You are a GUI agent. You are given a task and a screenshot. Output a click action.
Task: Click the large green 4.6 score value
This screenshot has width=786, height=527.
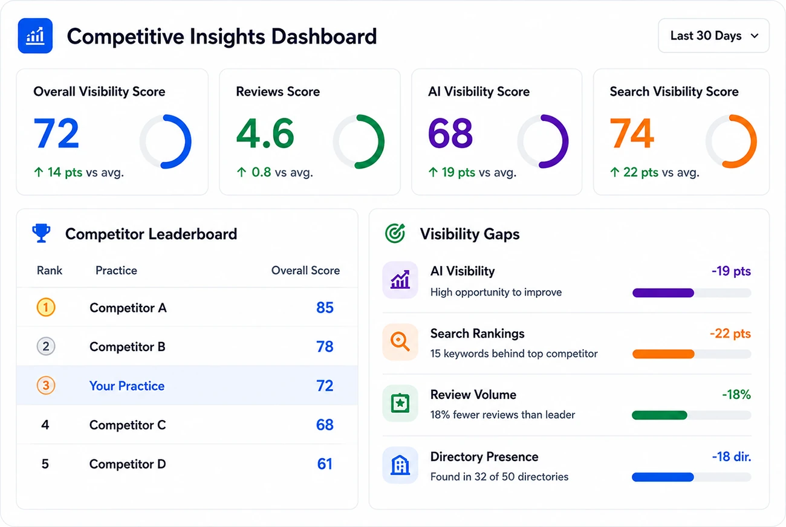coord(265,134)
